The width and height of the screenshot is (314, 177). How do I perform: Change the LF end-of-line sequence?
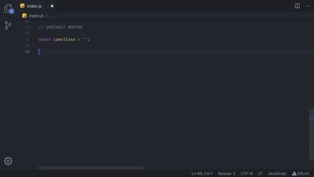[260, 174]
